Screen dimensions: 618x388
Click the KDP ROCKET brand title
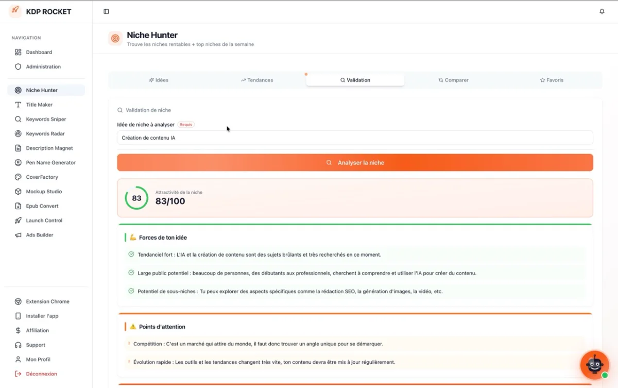pos(48,11)
